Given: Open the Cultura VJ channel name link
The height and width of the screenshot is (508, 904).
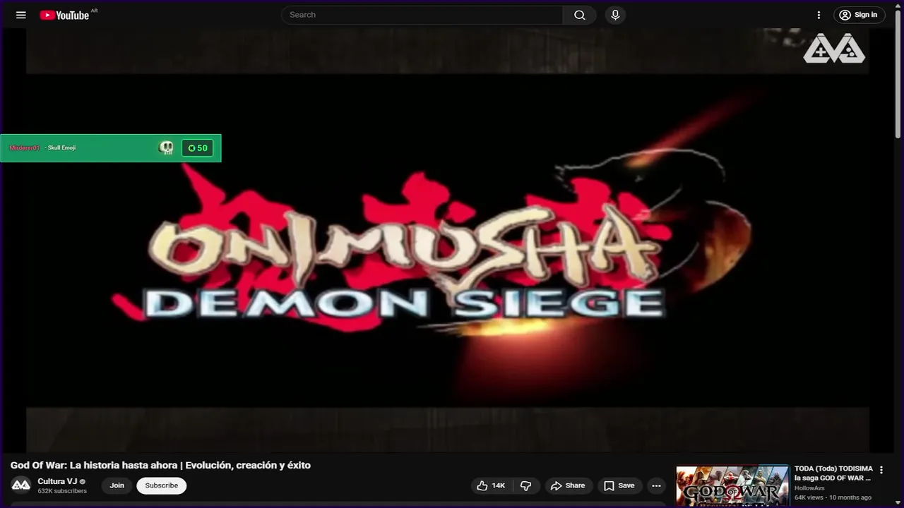Looking at the screenshot, I should click(57, 481).
